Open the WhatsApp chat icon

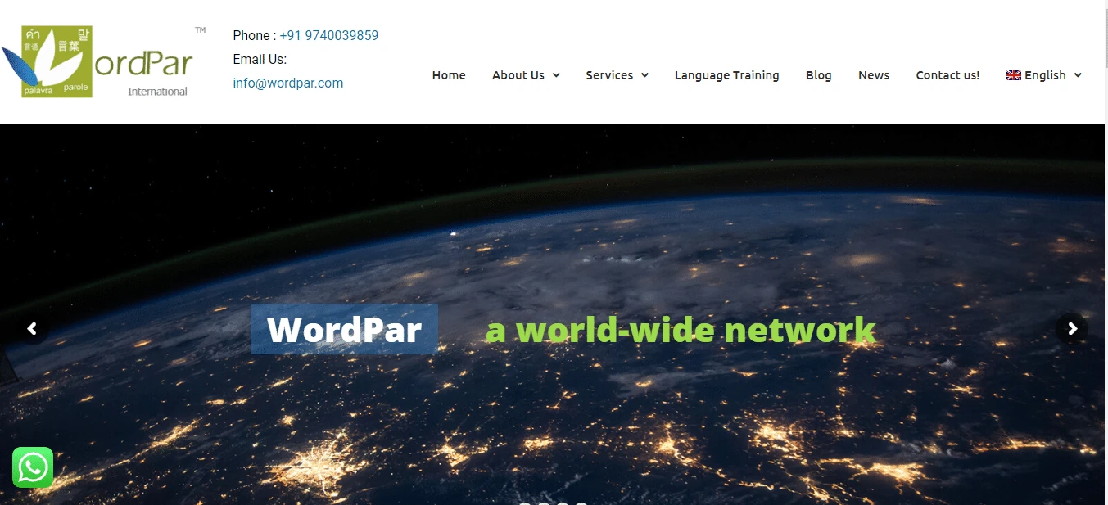pos(33,467)
